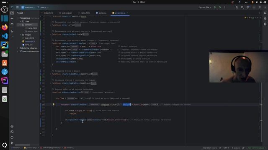
Task: Open IDE settings gear icon
Action: point(248,7)
